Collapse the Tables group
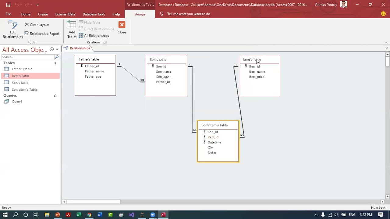The height and width of the screenshot is (219, 390). tap(55, 63)
